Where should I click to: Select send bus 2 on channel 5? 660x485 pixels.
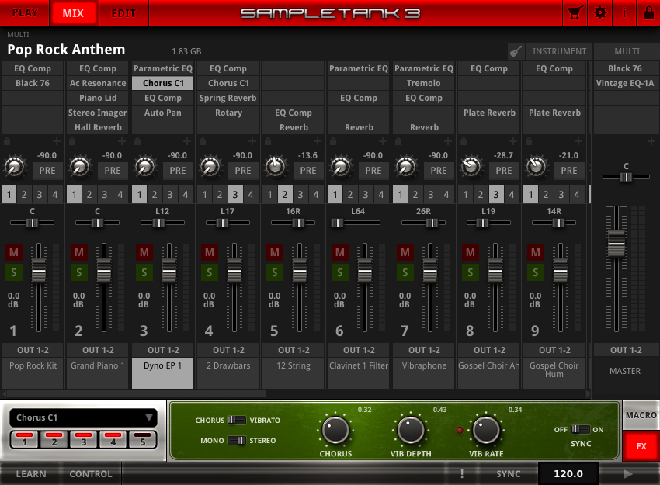click(285, 194)
